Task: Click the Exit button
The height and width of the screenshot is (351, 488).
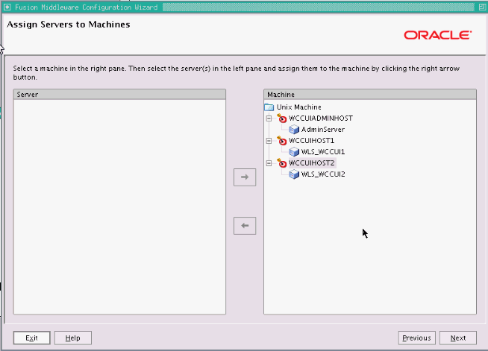Action: point(32,338)
